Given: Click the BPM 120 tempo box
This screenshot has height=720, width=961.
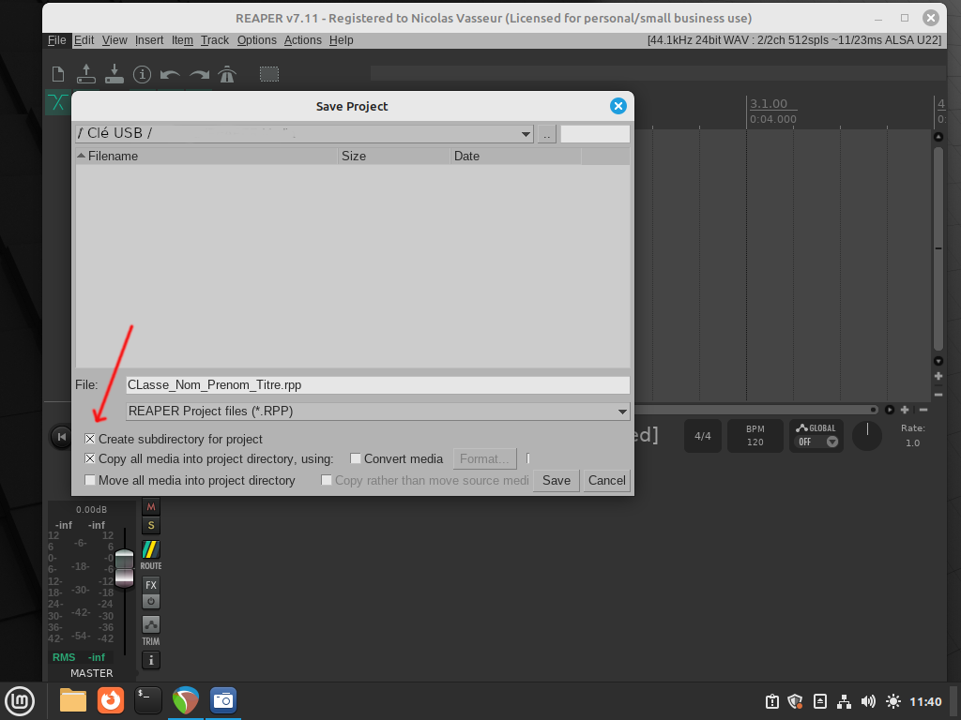Looking at the screenshot, I should click(x=755, y=436).
